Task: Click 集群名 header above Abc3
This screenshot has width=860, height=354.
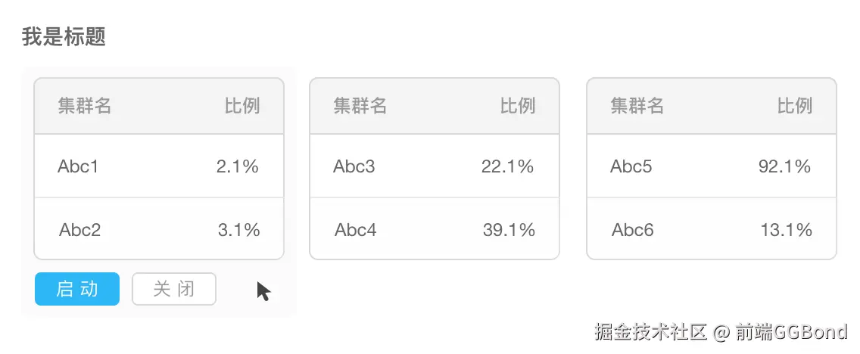Action: click(x=360, y=107)
